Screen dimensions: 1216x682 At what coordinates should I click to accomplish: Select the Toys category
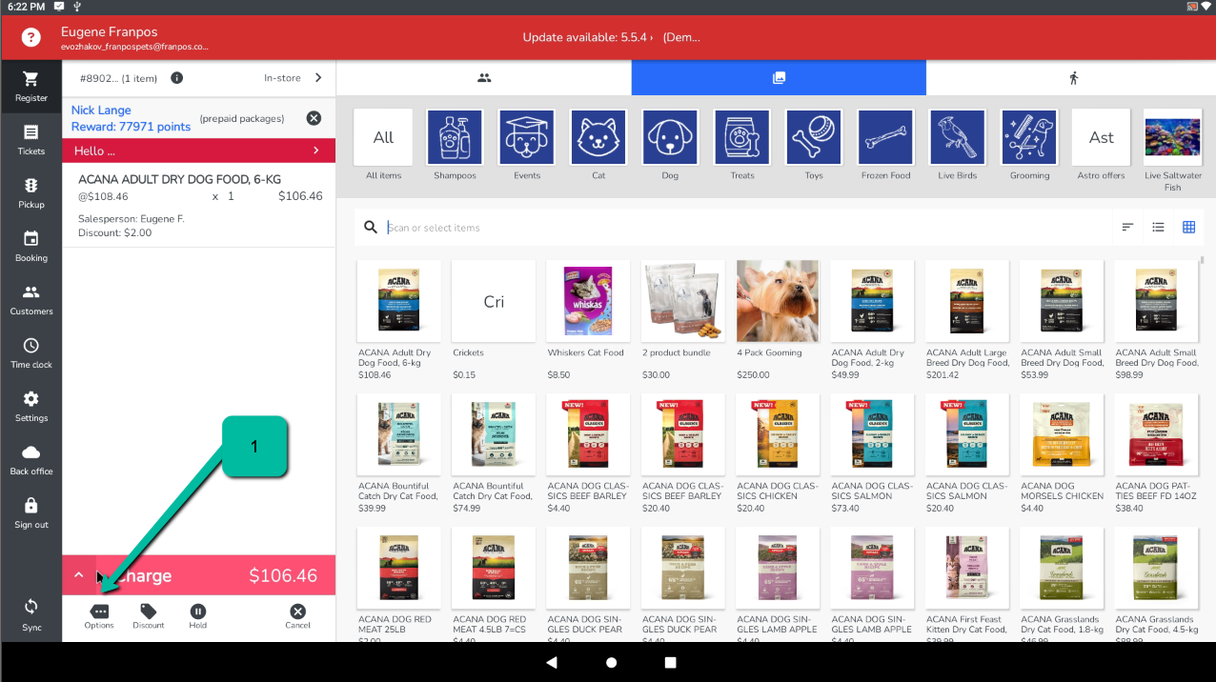point(814,145)
